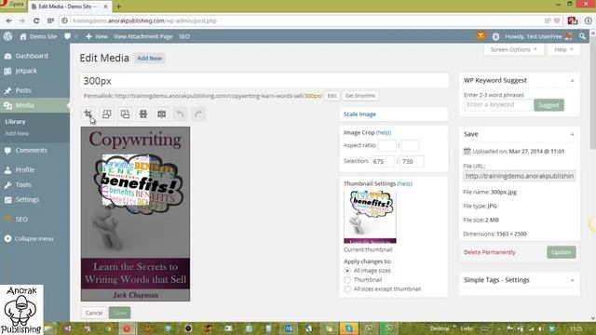This screenshot has width=596, height=335.
Task: Open Thumbnail Settings help link
Action: click(404, 183)
